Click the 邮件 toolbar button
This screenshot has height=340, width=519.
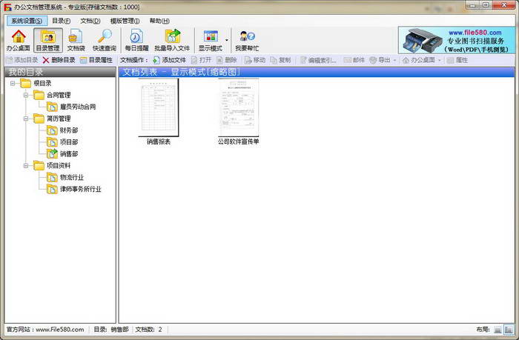tap(354, 60)
